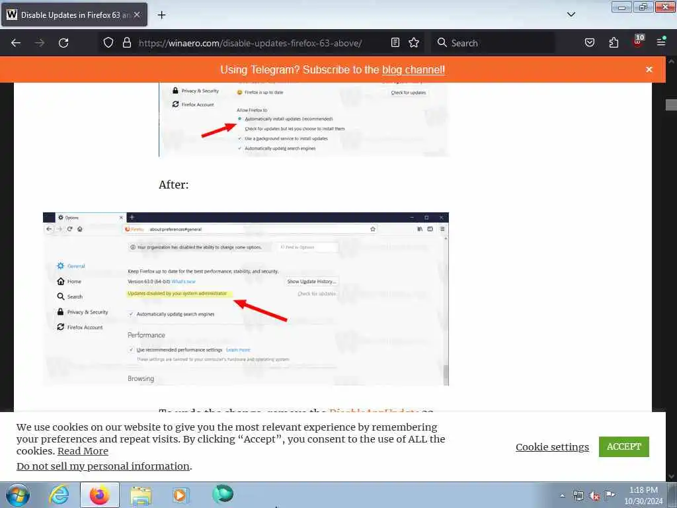This screenshot has width=677, height=508.
Task: Show hidden system tray icons
Action: point(562,495)
